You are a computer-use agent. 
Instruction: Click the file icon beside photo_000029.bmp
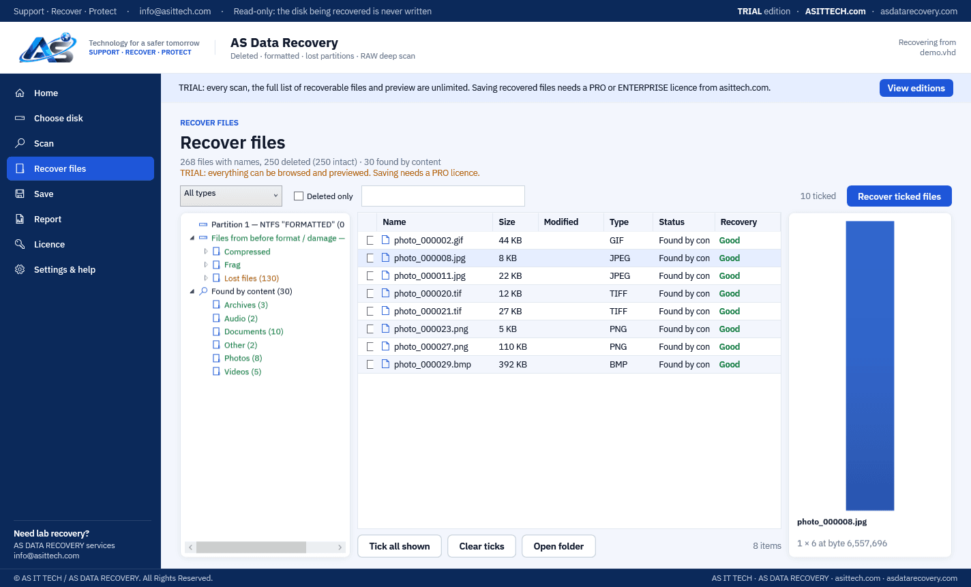[385, 365]
